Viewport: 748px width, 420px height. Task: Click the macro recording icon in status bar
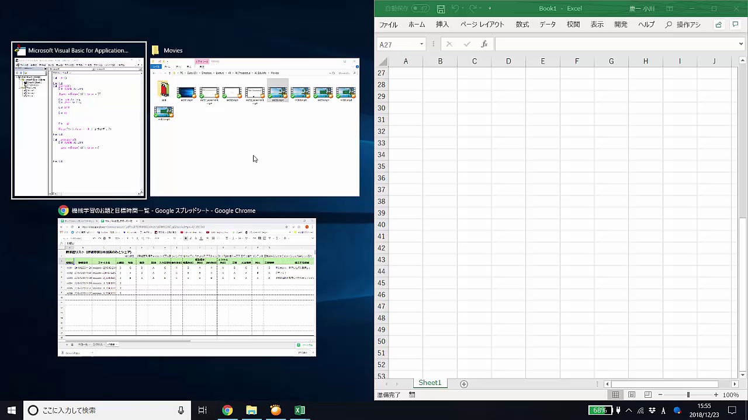[412, 395]
